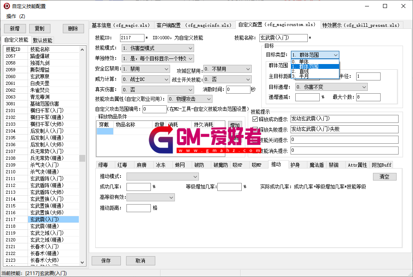Screen dimensions: 413x277
Task: Open the 操作 (Z) menu
Action: coord(16,16)
